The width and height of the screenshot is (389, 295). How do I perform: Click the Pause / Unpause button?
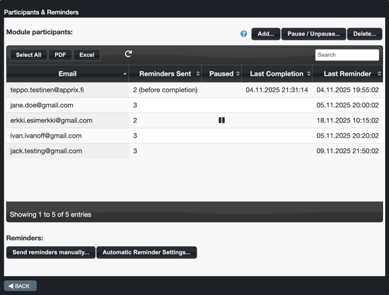click(x=314, y=34)
